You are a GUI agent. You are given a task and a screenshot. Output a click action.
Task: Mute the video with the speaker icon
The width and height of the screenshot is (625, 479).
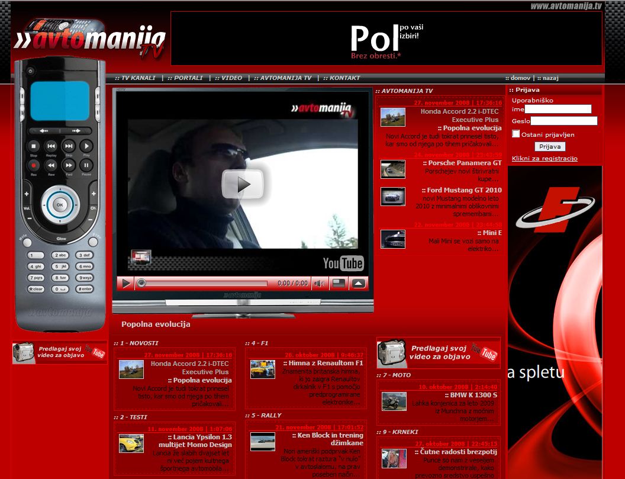tap(319, 284)
